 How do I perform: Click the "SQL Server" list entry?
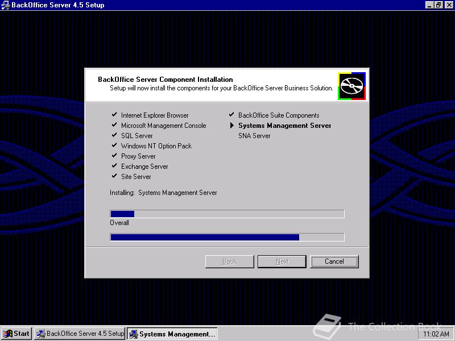point(136,136)
